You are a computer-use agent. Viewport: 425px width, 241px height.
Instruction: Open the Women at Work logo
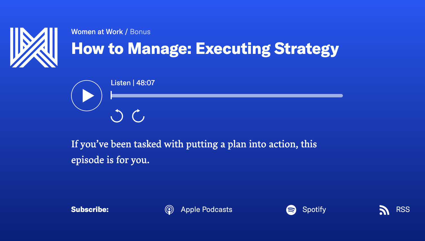tap(34, 47)
